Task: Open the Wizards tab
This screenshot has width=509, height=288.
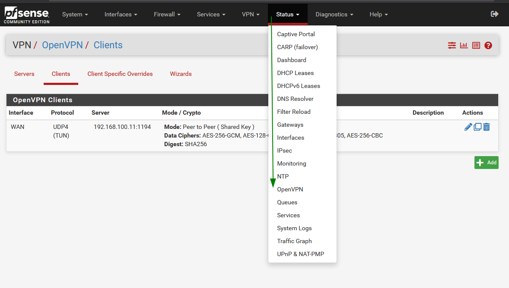Action: click(x=181, y=74)
